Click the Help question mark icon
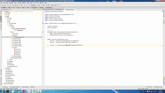Viewport: 165px width, 93px height. pyautogui.click(x=60, y=5)
